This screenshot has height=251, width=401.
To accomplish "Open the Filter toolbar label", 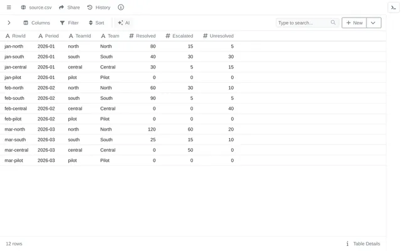I will (x=73, y=23).
